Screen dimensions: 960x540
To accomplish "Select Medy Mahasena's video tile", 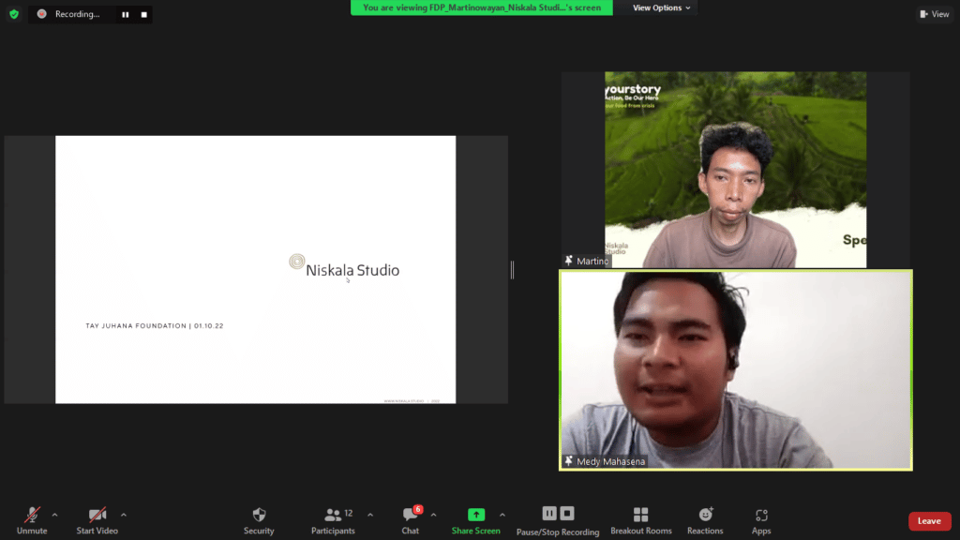I will (735, 369).
